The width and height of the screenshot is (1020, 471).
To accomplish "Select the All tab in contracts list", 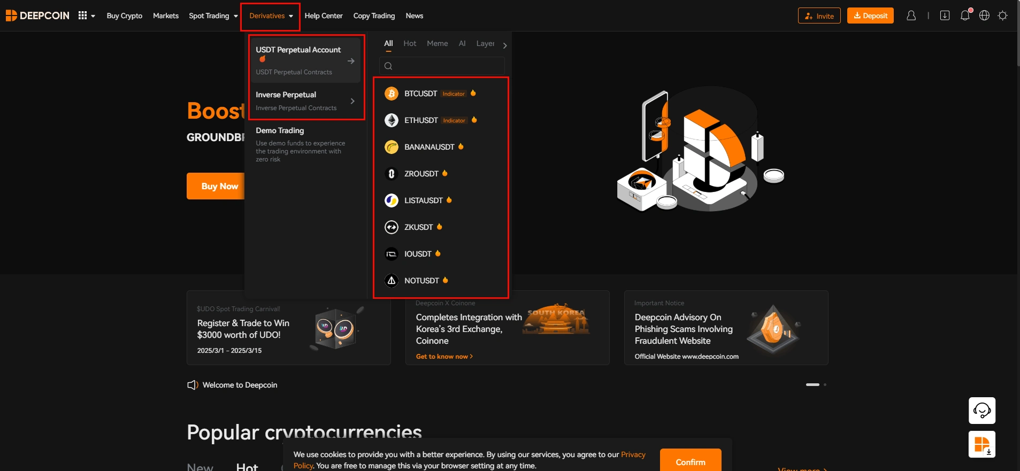I will pos(388,43).
